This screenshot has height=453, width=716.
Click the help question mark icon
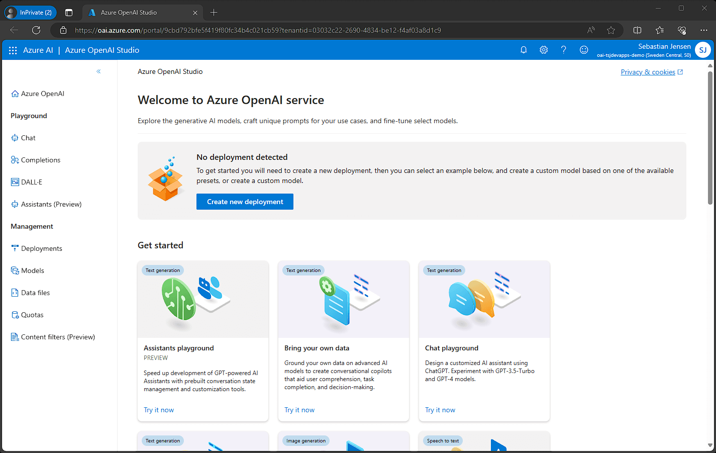tap(564, 50)
